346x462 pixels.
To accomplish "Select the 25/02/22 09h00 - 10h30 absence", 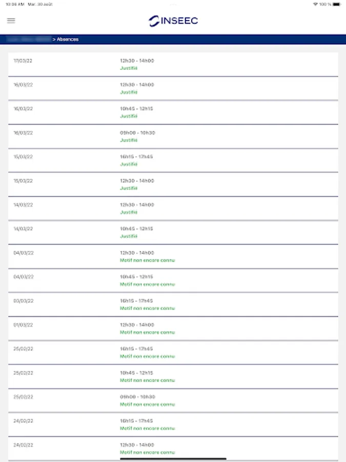I will point(173,400).
